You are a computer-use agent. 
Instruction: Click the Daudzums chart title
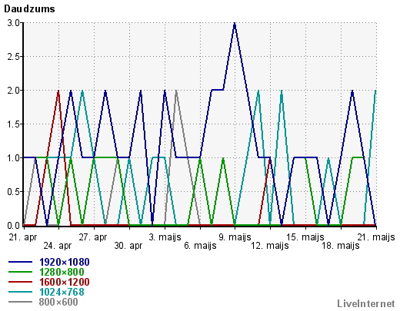click(x=29, y=9)
